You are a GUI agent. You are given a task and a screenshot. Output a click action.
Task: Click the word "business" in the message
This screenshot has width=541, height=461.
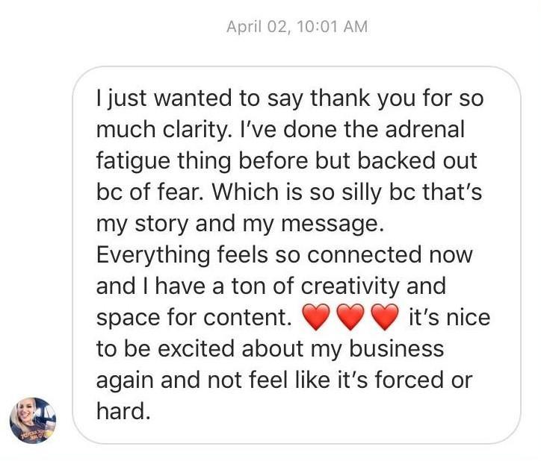point(396,348)
